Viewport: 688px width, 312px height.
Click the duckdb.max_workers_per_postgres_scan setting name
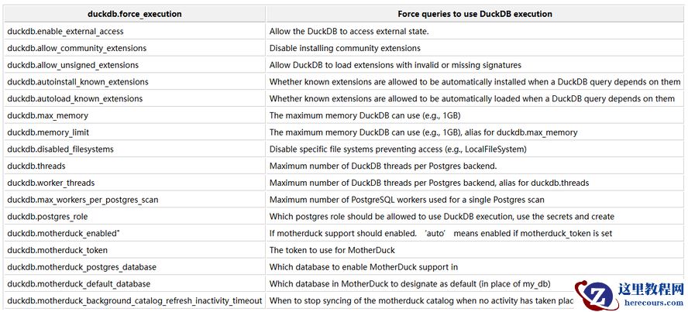[82, 199]
